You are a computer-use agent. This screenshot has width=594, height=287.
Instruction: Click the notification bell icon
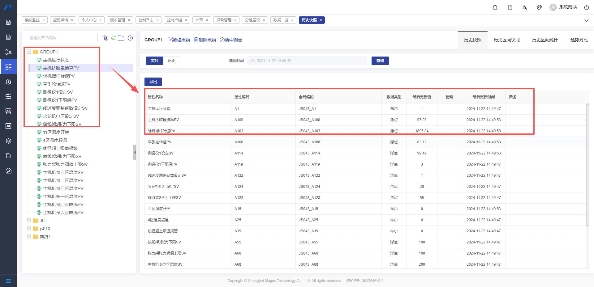(x=495, y=7)
